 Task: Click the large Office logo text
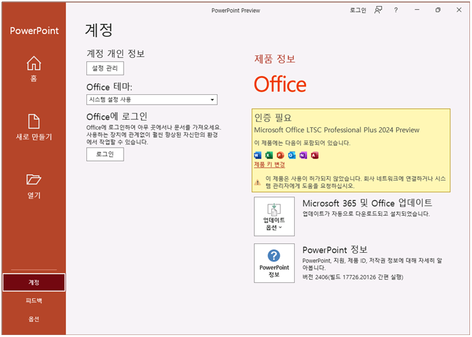click(280, 84)
